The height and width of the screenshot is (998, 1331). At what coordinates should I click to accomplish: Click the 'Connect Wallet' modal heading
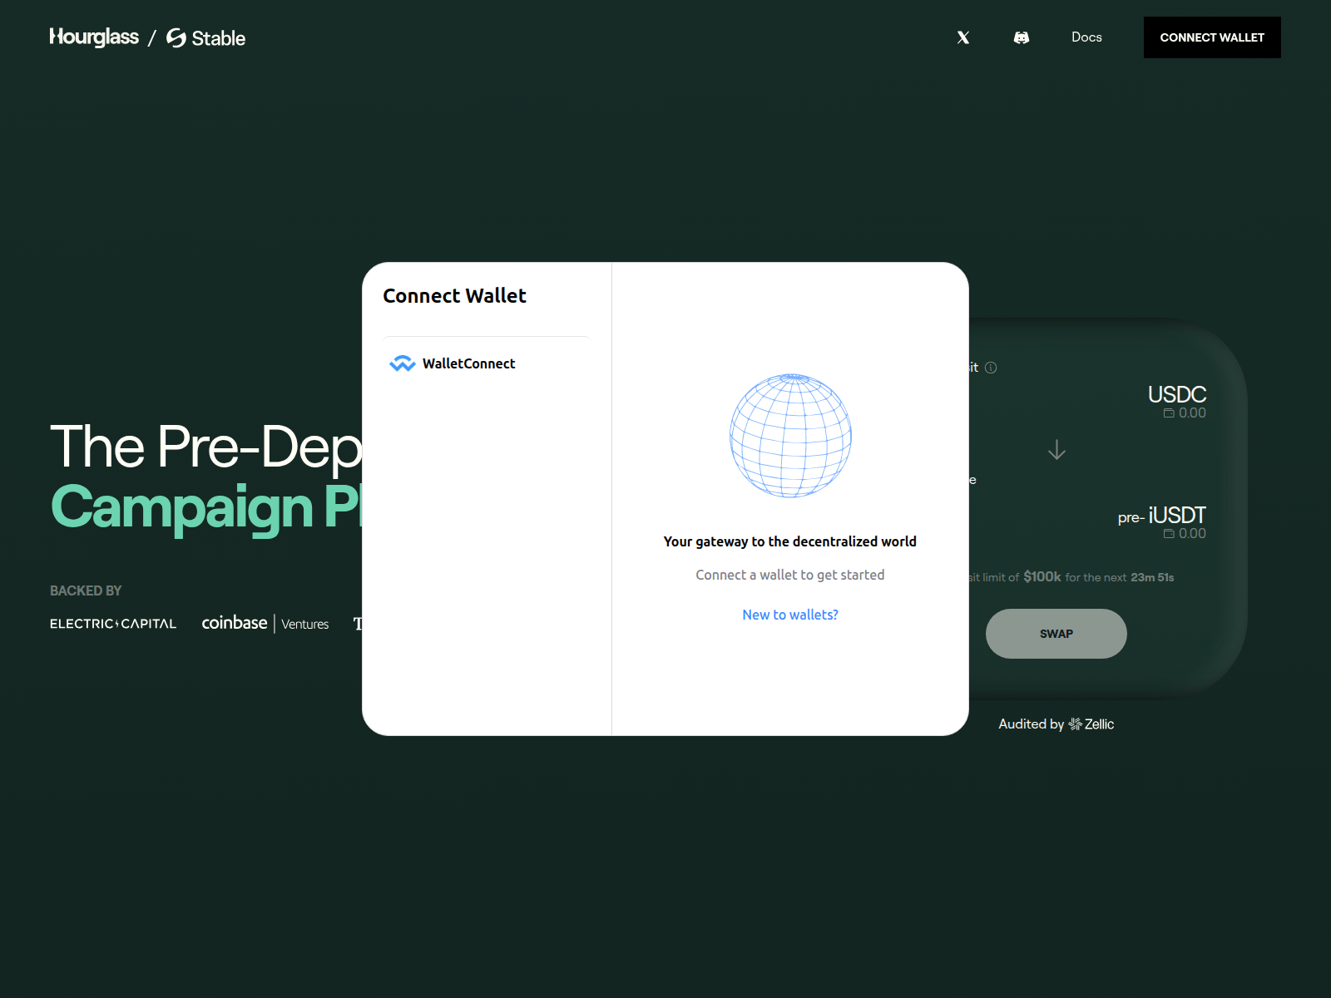454,296
